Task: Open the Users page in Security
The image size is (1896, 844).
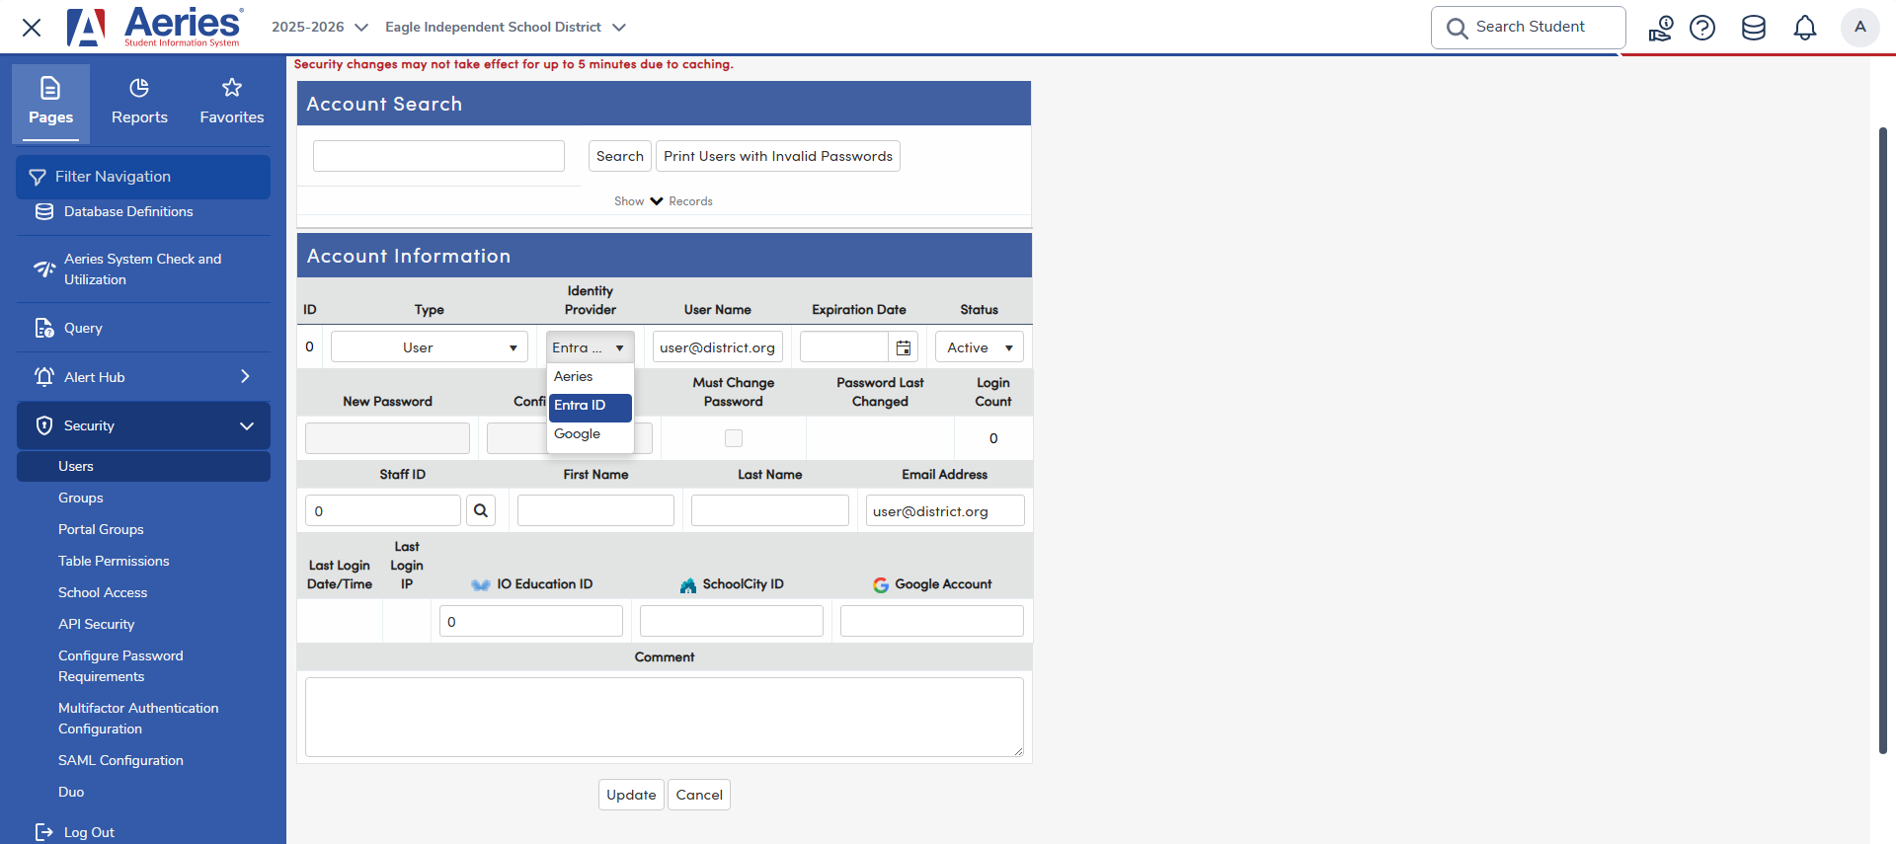Action: pyautogui.click(x=143, y=466)
